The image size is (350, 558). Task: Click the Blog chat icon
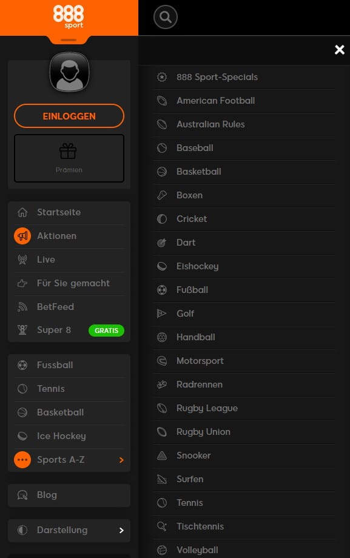coord(22,495)
